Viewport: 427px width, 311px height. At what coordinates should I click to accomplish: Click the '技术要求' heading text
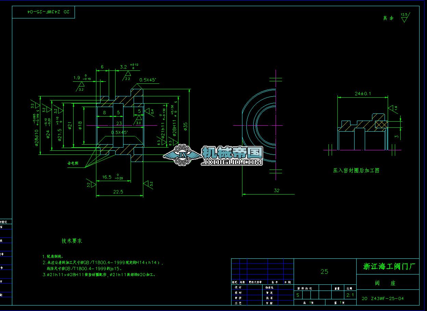click(x=72, y=241)
